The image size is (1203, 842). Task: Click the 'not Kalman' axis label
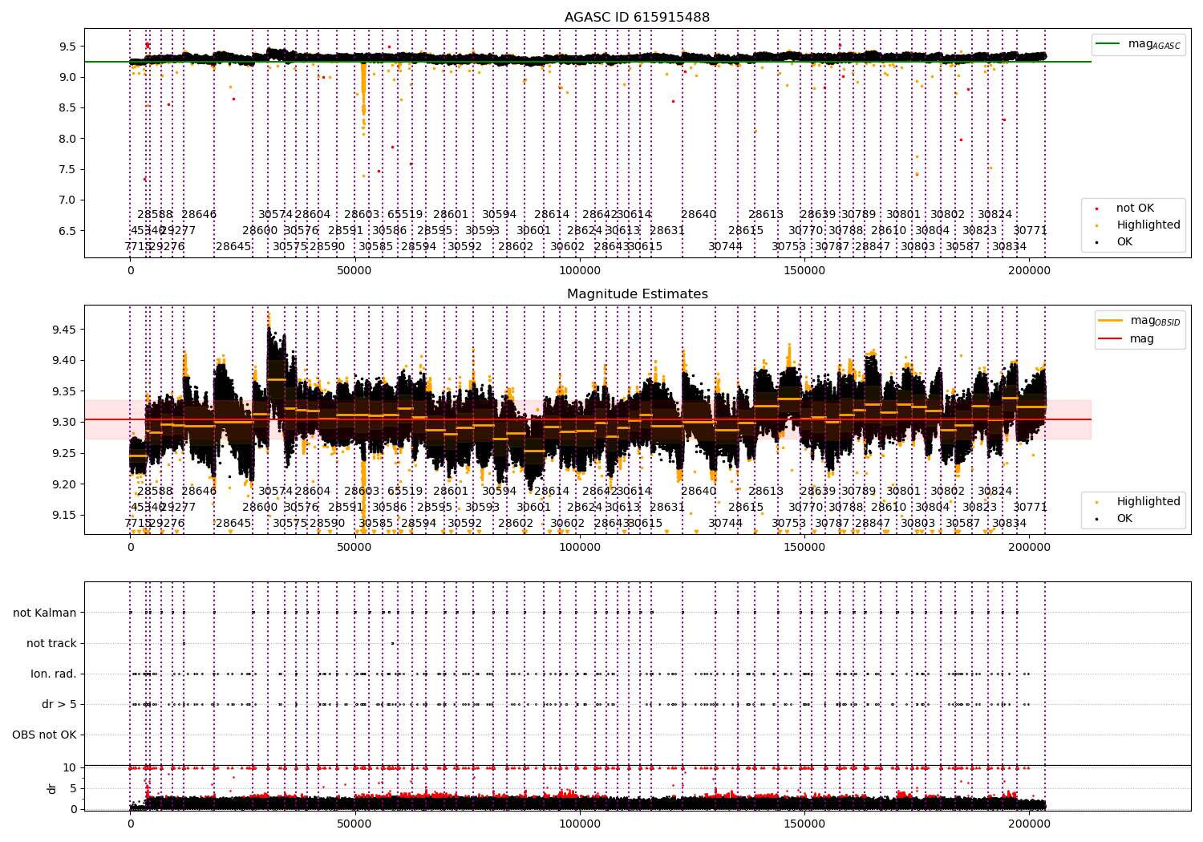45,613
